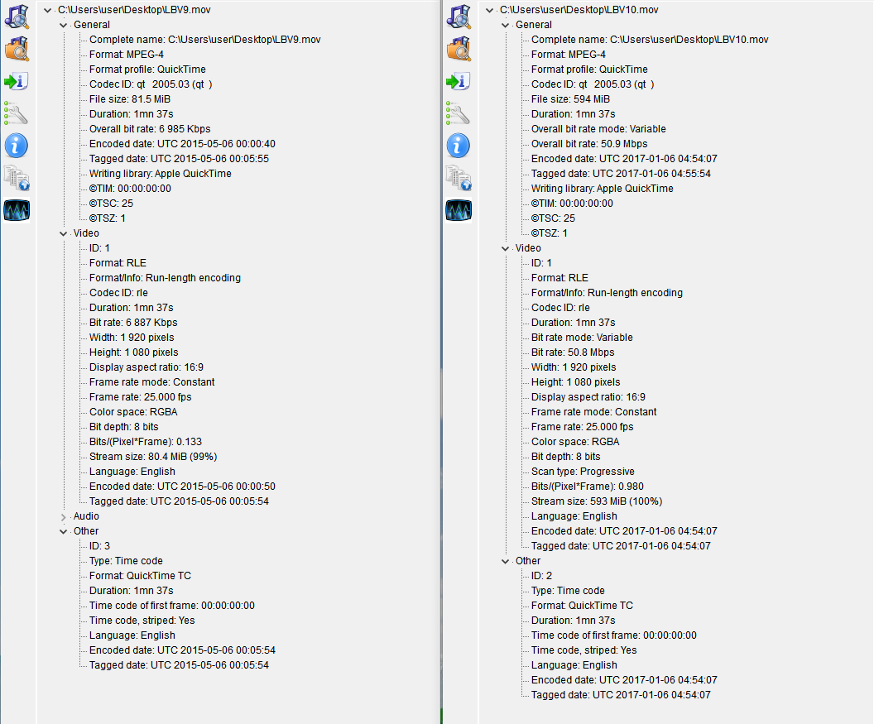Screen dimensions: 874x724
Task: Click the open file icon in LBV9 window
Action: pyautogui.click(x=17, y=17)
